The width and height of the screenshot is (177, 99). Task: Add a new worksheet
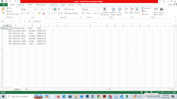pyautogui.click(x=26, y=89)
